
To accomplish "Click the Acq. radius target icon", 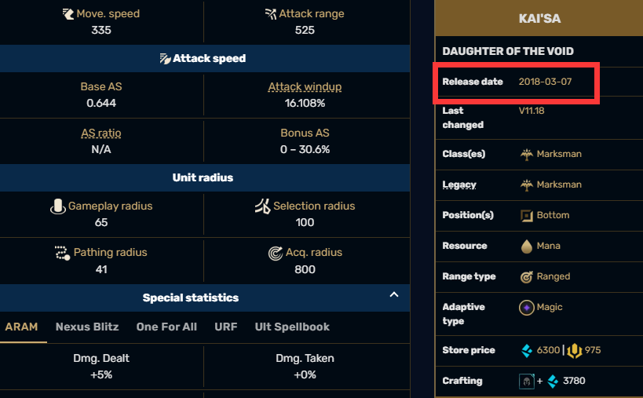I will click(x=275, y=253).
